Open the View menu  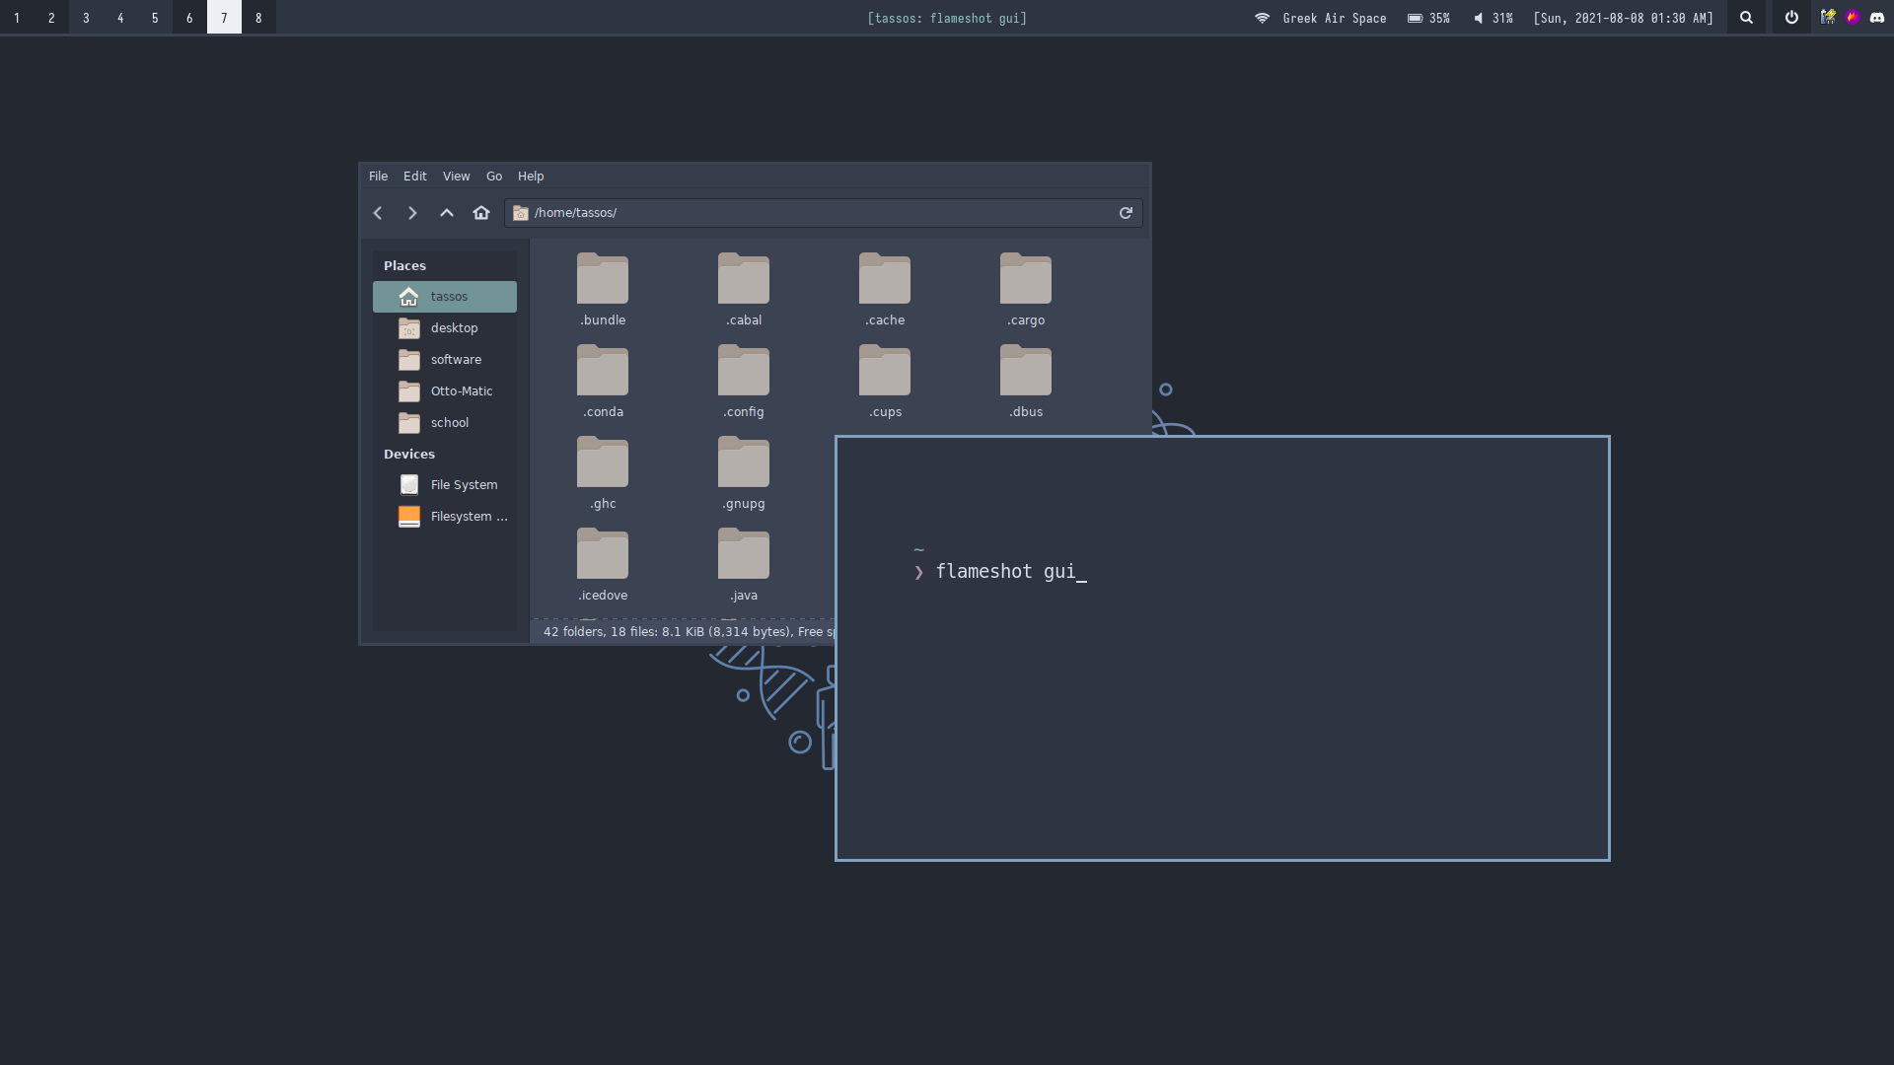[x=456, y=177]
